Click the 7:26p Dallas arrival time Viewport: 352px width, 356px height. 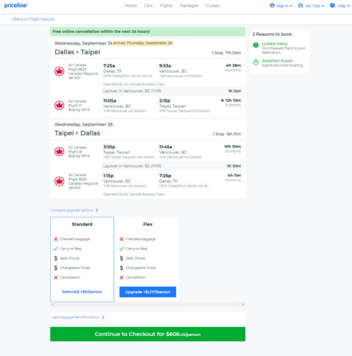click(x=165, y=175)
